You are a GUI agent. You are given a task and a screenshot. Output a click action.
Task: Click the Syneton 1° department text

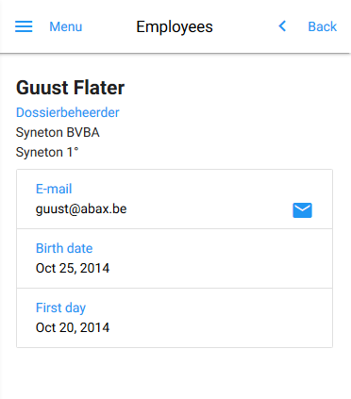click(47, 152)
